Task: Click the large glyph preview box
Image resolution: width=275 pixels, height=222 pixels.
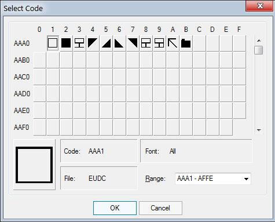Action: tap(34, 165)
